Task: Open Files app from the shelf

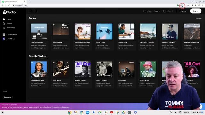Action: 87,112
